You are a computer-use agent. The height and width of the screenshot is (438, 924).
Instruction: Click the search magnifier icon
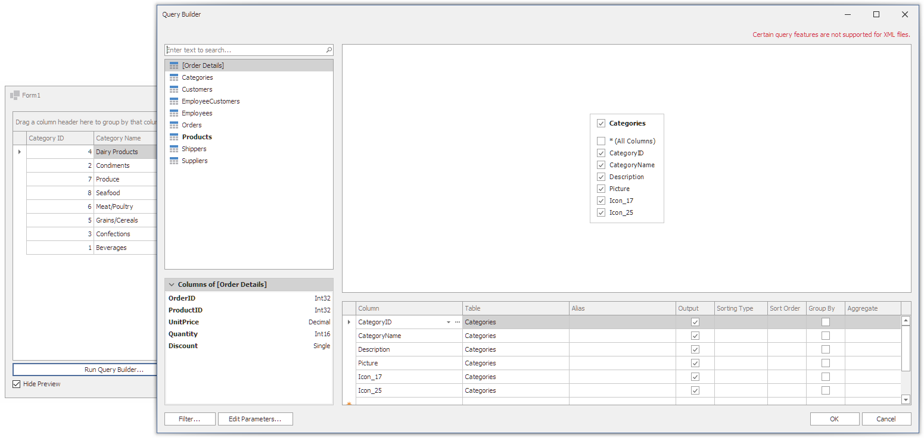point(329,50)
